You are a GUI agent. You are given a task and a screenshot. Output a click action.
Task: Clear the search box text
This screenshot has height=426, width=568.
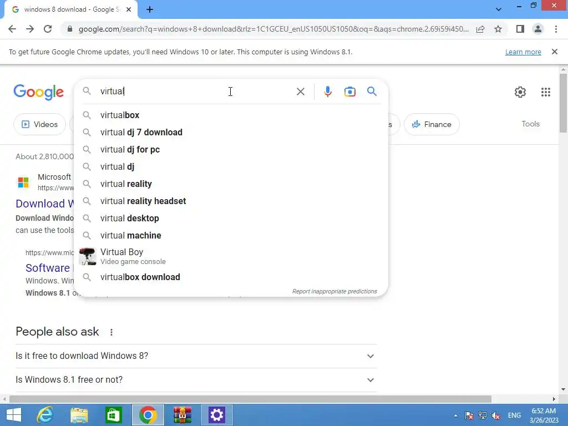(300, 92)
